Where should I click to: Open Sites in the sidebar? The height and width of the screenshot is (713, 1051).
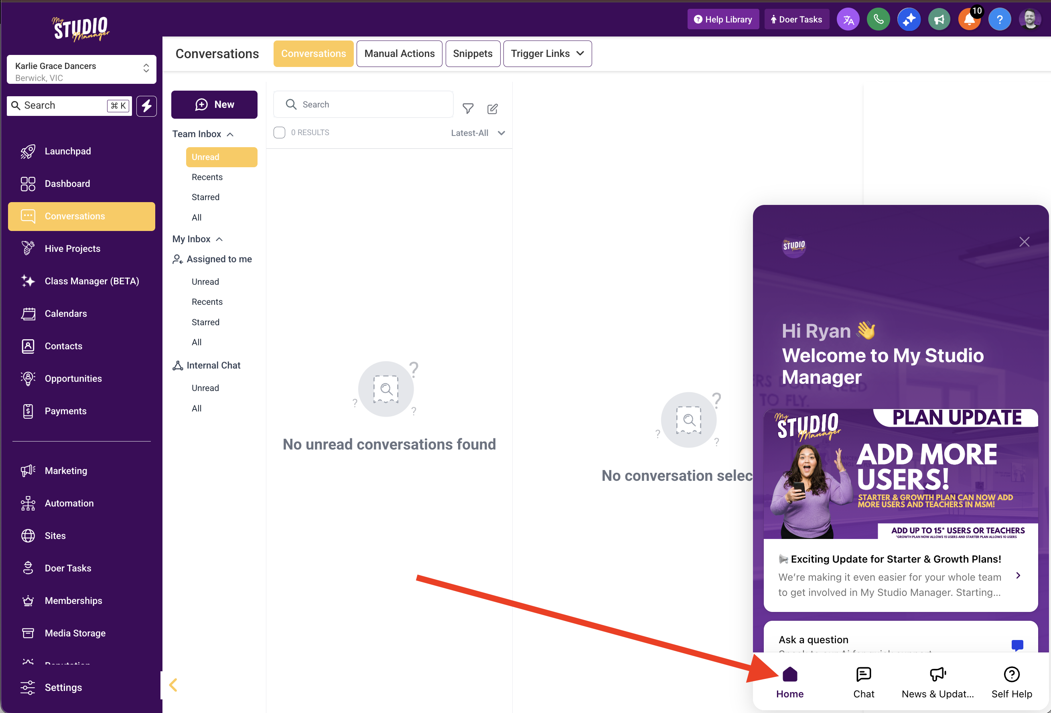coord(81,536)
